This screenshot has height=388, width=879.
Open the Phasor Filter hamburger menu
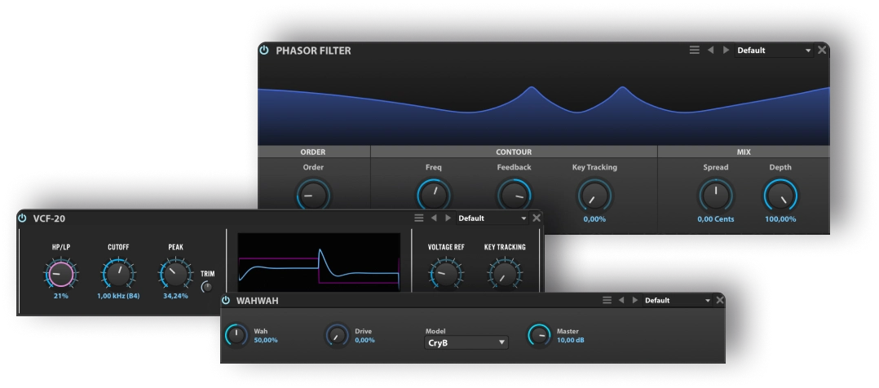695,51
